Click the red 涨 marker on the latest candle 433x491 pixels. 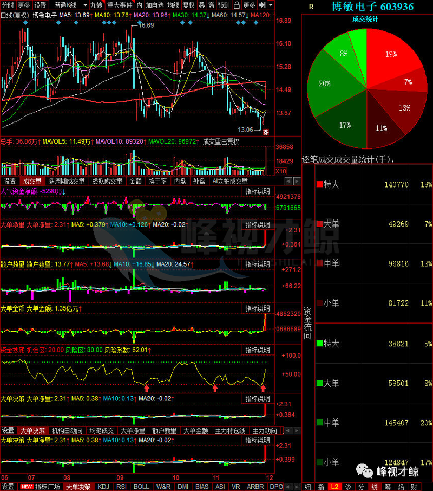tap(266, 132)
